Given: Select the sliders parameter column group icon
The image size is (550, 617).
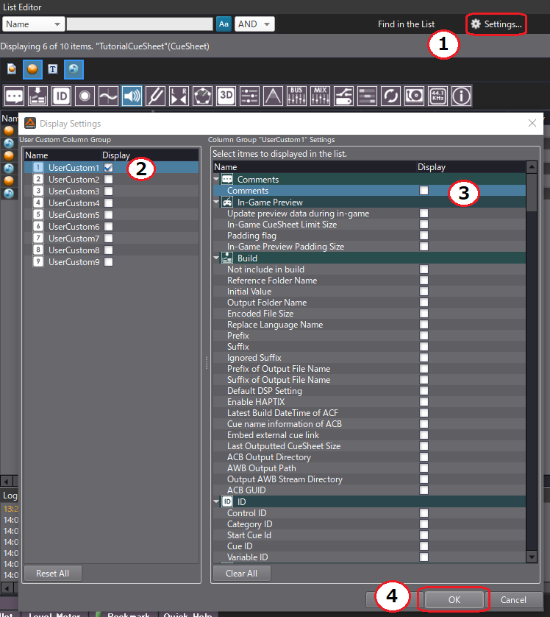Looking at the screenshot, I should tap(249, 96).
